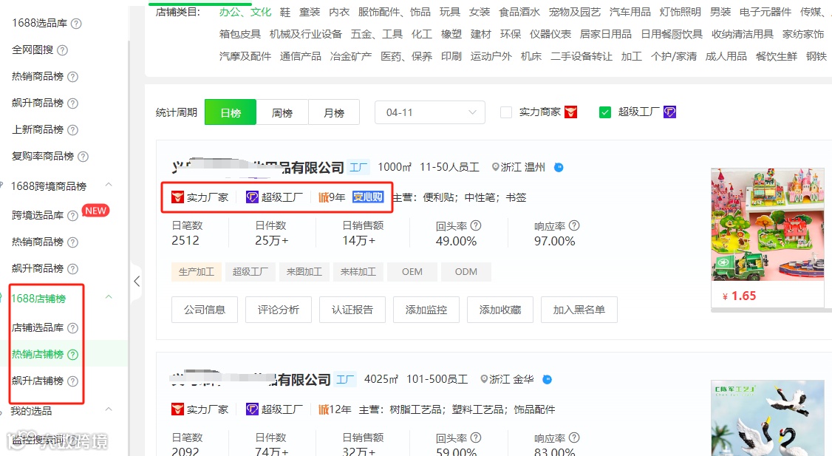Click 回头率 help icon in first shop card
The width and height of the screenshot is (832, 456).
pyautogui.click(x=476, y=225)
